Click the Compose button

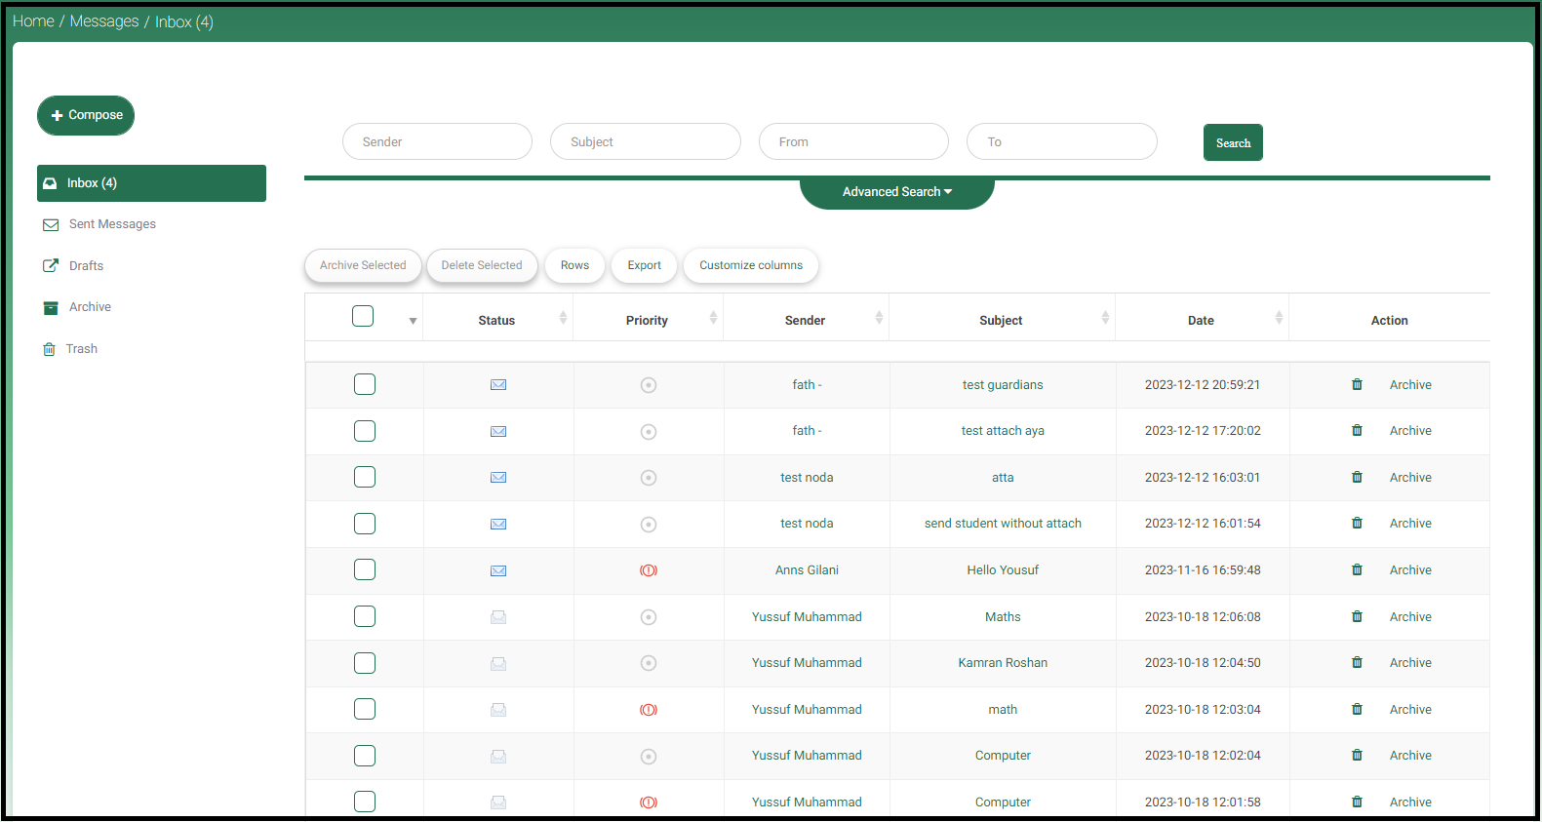[86, 115]
